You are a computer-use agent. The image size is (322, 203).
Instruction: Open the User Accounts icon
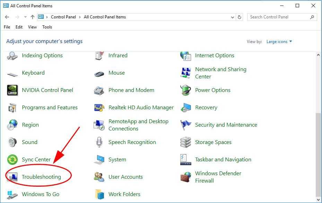(99, 177)
